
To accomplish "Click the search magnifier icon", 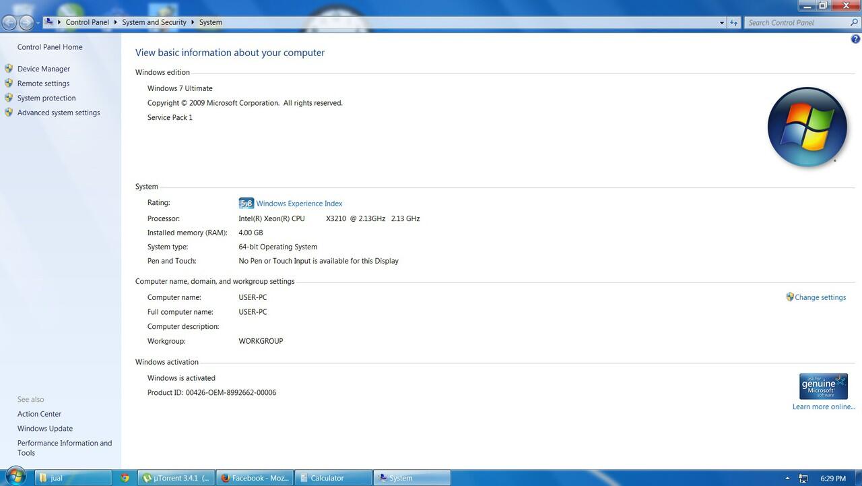I will coord(855,22).
